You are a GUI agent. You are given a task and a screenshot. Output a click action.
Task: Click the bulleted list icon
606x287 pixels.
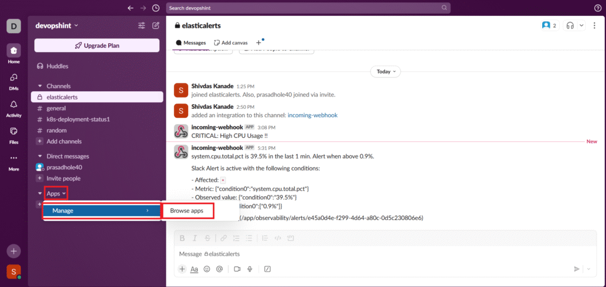click(249, 238)
